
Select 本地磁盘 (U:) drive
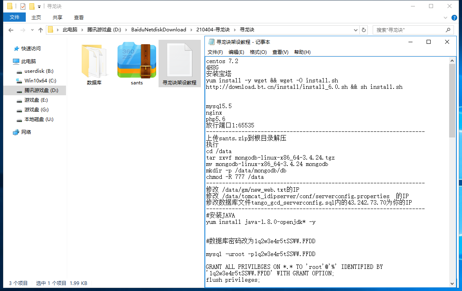click(x=39, y=119)
